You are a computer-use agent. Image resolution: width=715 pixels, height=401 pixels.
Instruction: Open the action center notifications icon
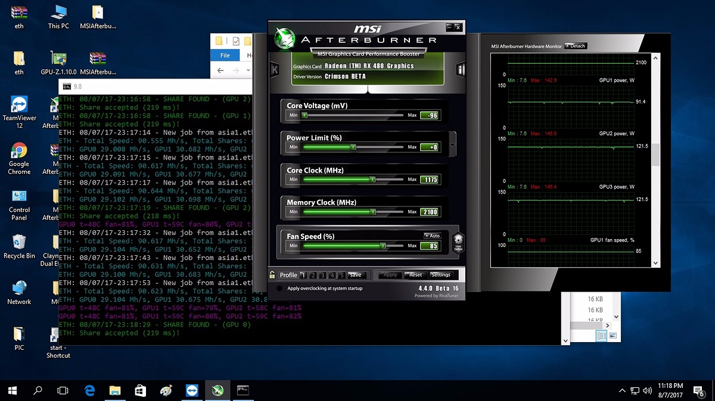699,391
